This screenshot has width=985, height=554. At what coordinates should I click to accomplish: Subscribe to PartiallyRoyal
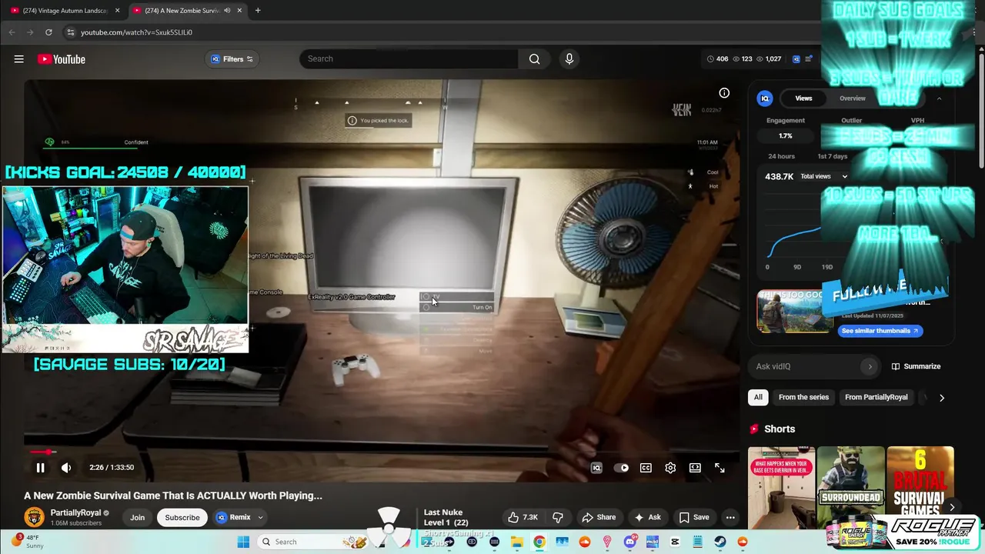(x=182, y=517)
